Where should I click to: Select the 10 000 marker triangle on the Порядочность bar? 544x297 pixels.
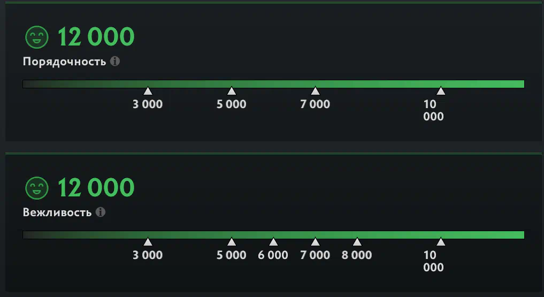(440, 91)
